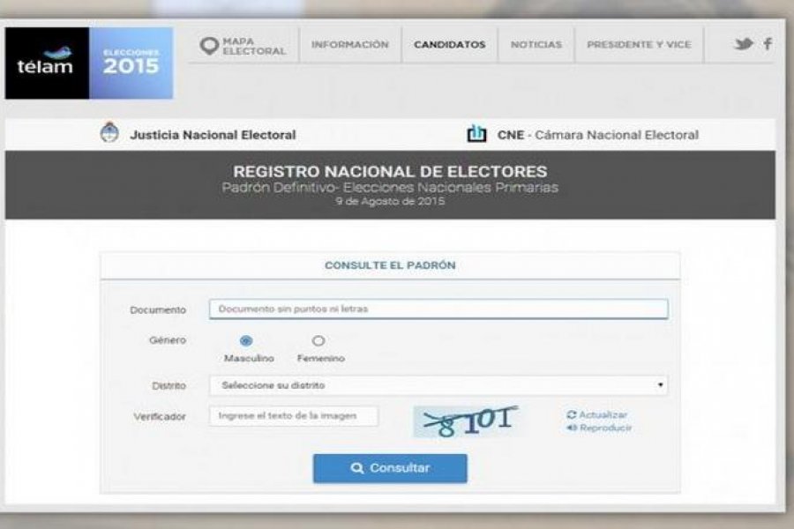Screen dimensions: 794x529
Task: Open the Información menu item
Action: [350, 45]
